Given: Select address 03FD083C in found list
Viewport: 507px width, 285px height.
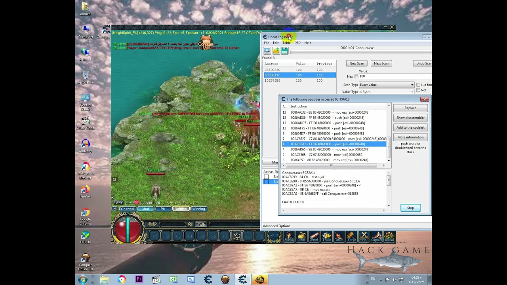Looking at the screenshot, I should 299,70.
